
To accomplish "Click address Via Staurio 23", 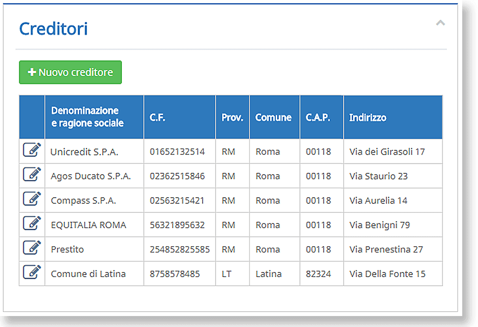I will pos(378,176).
